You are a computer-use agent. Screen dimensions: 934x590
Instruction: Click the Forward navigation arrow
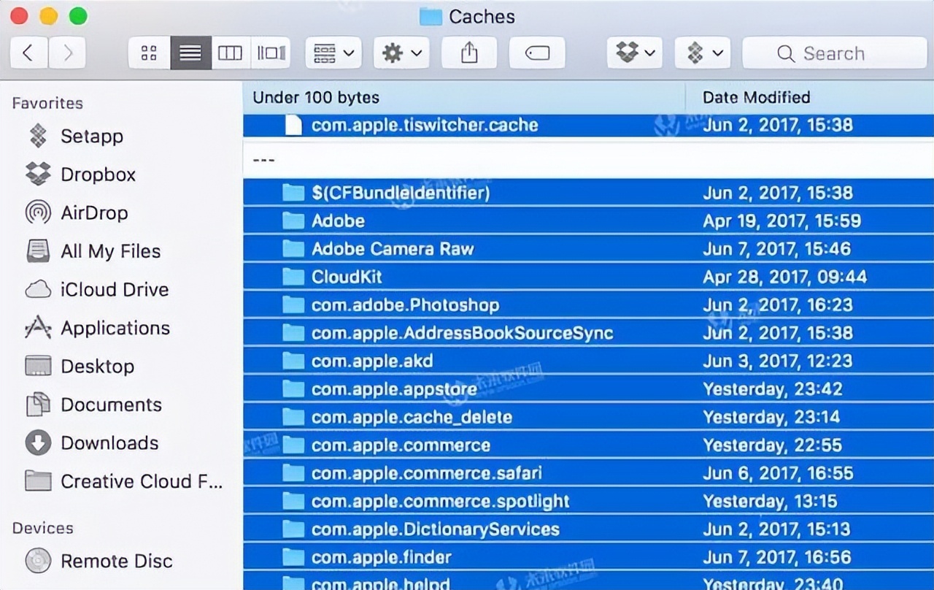68,53
